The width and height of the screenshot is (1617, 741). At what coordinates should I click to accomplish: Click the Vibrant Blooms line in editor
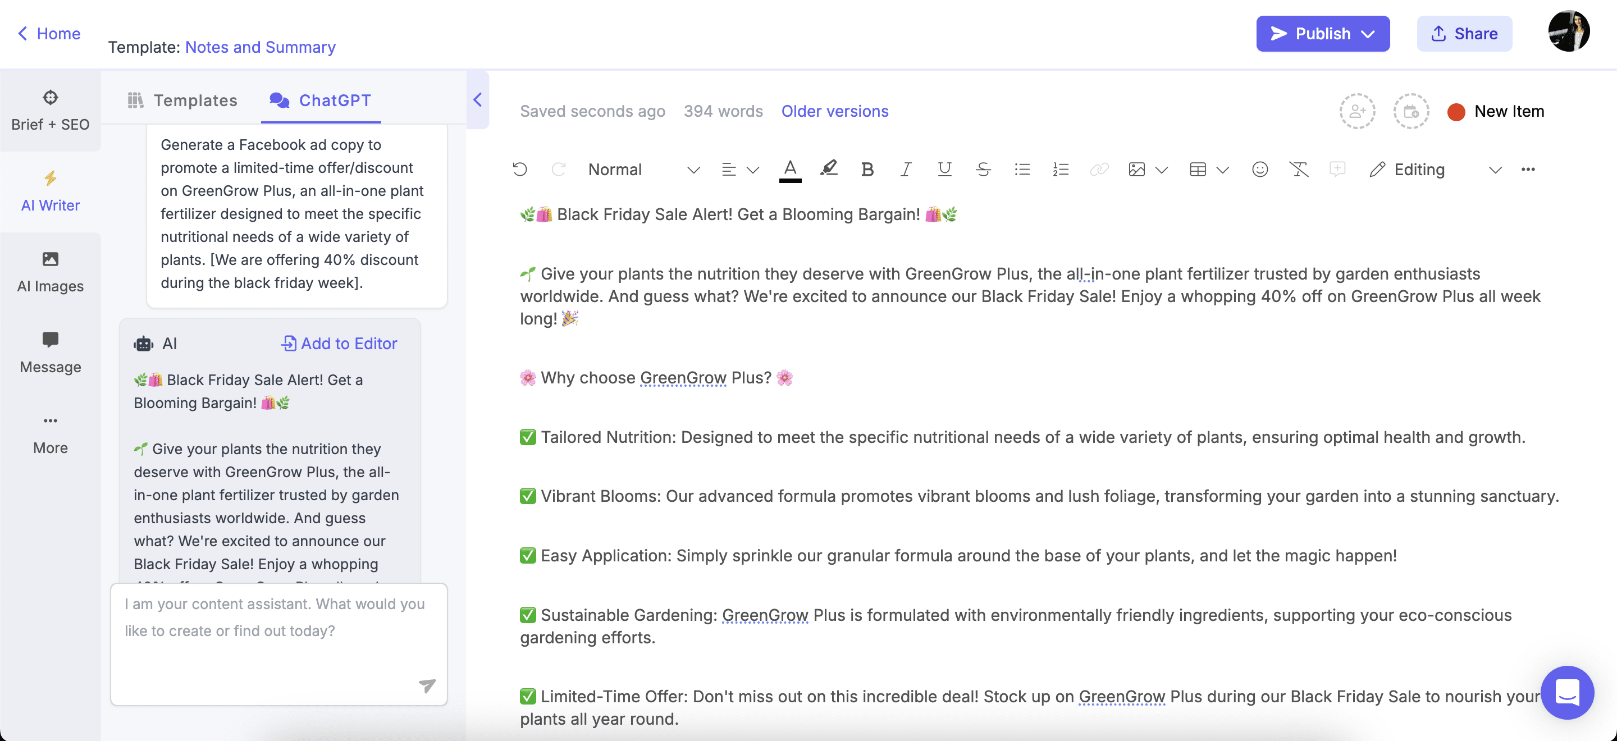pos(1039,496)
